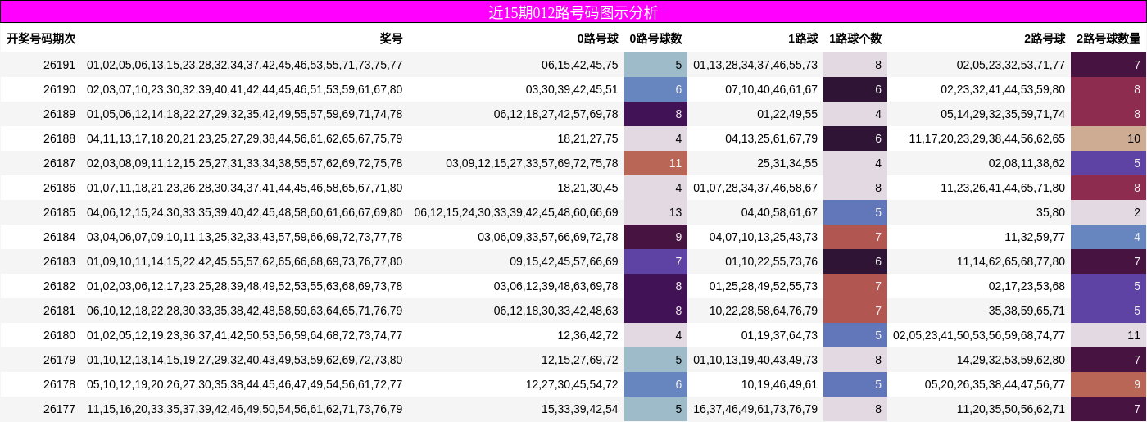1147x422 pixels.
Task: Select draw period 26177
Action: (x=59, y=409)
